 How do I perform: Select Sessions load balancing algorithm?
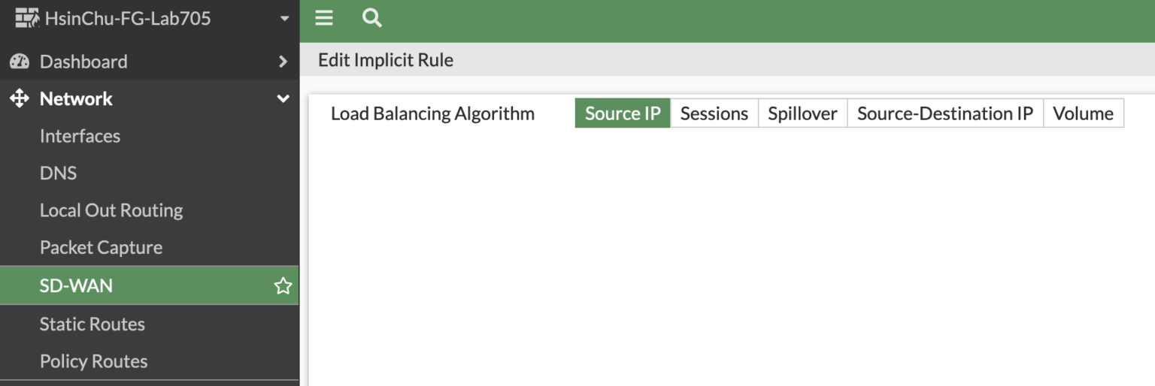pos(714,113)
